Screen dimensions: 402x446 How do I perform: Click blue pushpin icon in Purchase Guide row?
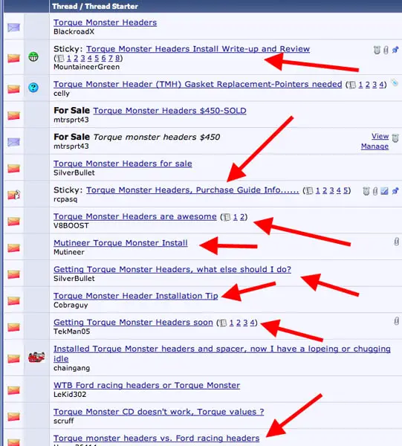[x=395, y=191]
